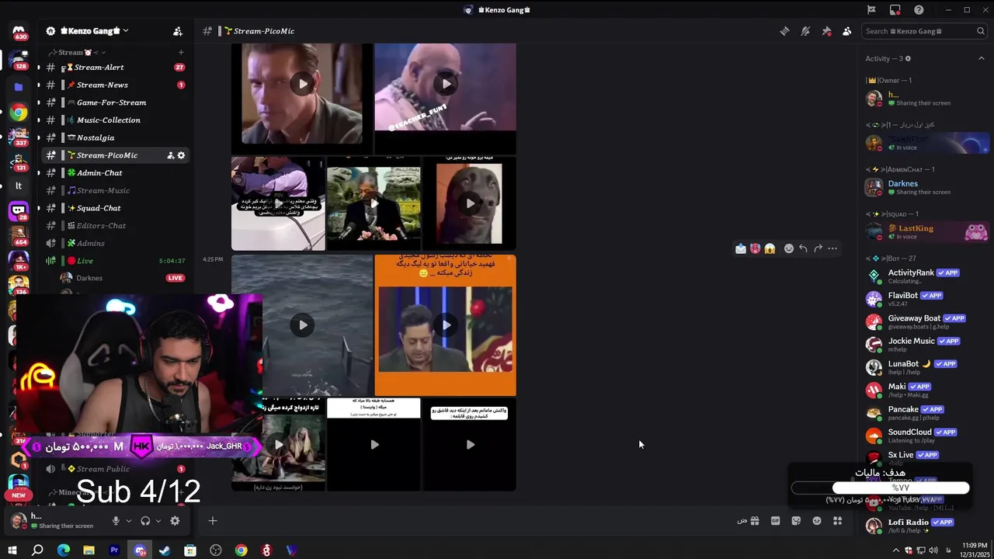The height and width of the screenshot is (559, 994).
Task: Open the Nostalgia channel
Action: 115,137
